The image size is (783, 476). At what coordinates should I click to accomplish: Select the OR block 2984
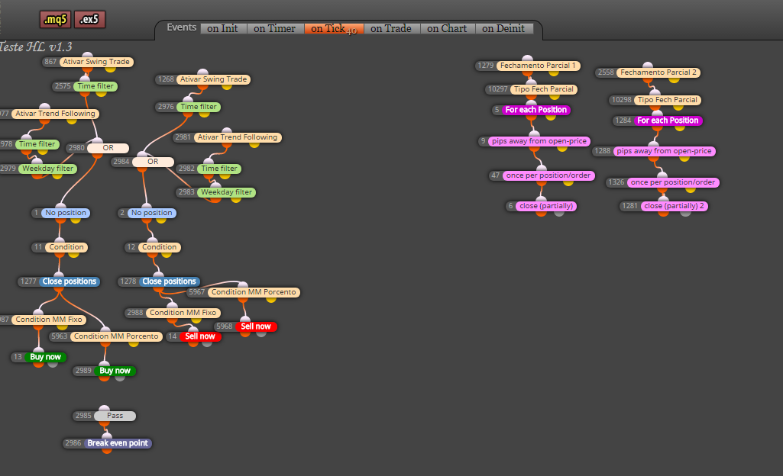coord(153,162)
